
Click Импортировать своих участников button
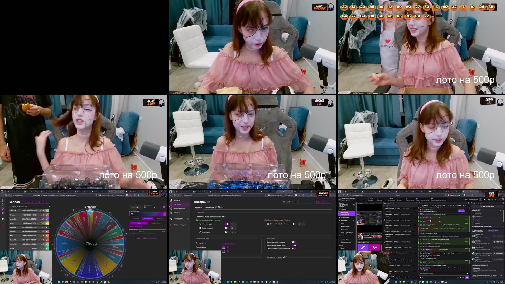tap(35, 202)
